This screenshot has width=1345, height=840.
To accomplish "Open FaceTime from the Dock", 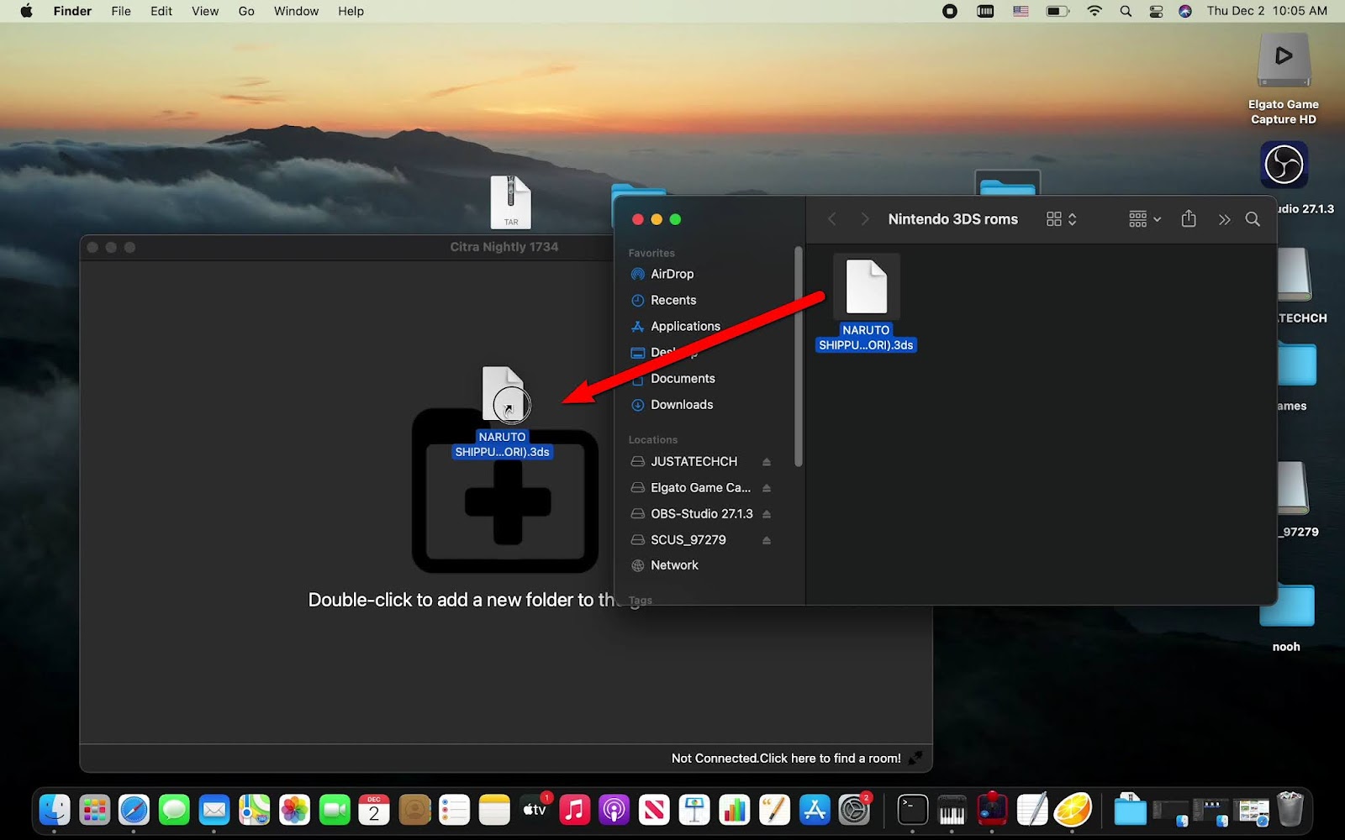I will click(335, 811).
